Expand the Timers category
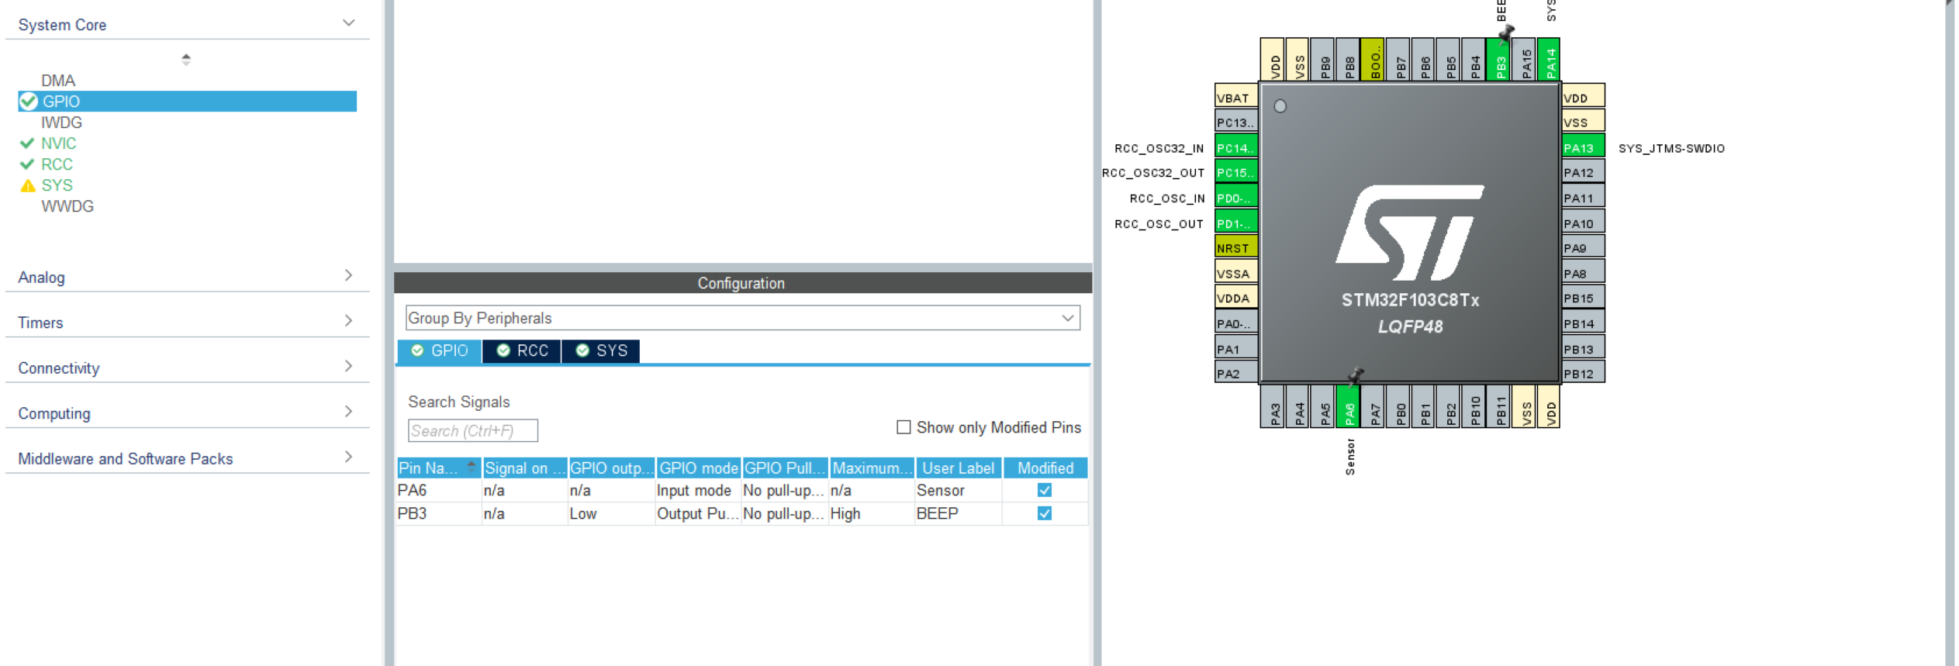The height and width of the screenshot is (666, 1959). (348, 321)
